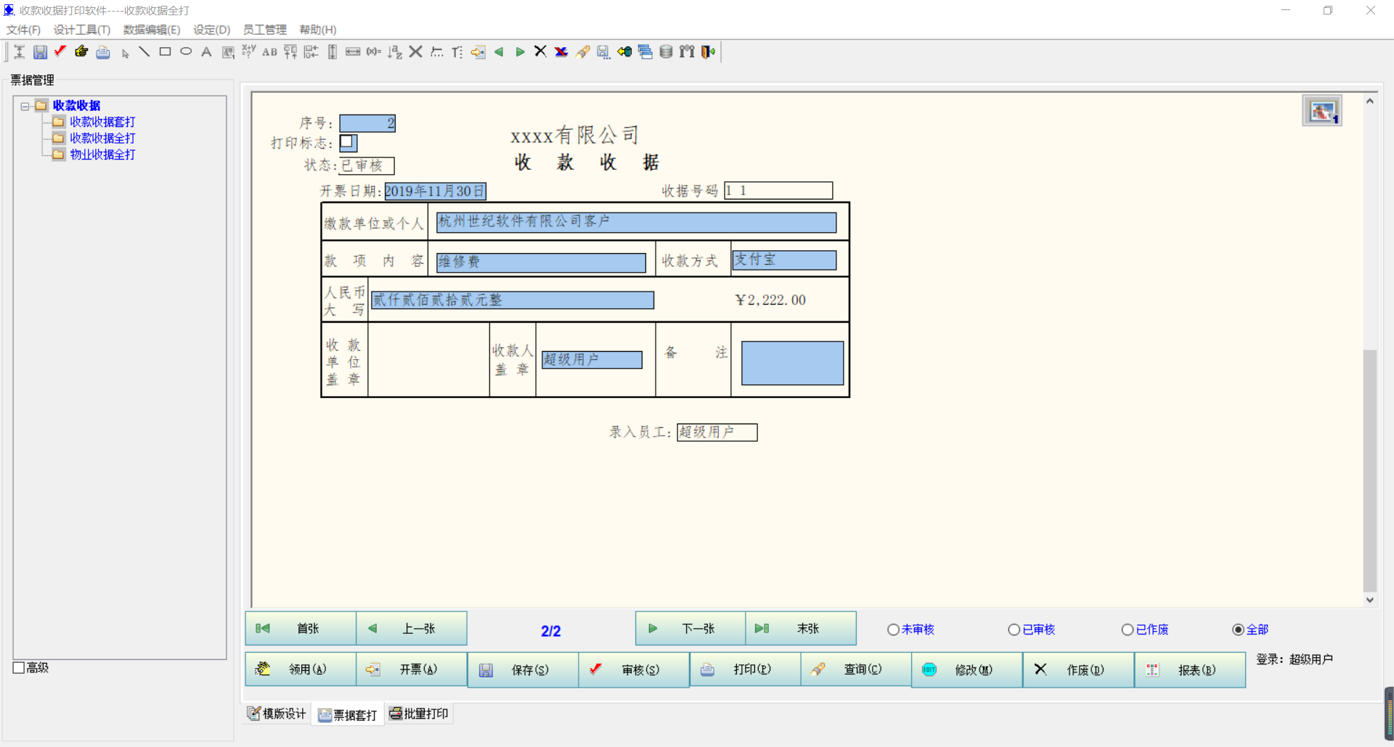Select the 全部 radio button
1394x747 pixels.
coord(1239,630)
